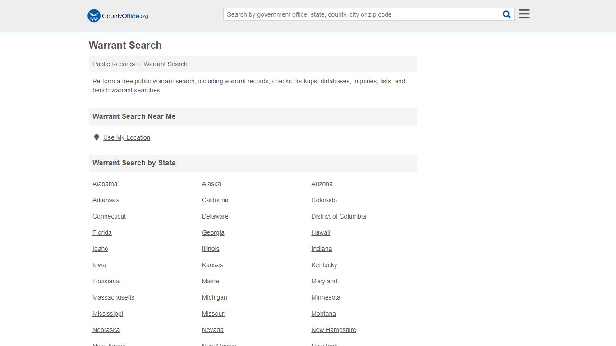Select Minnesota link
Screen dimensions: 616x346
pos(326,297)
